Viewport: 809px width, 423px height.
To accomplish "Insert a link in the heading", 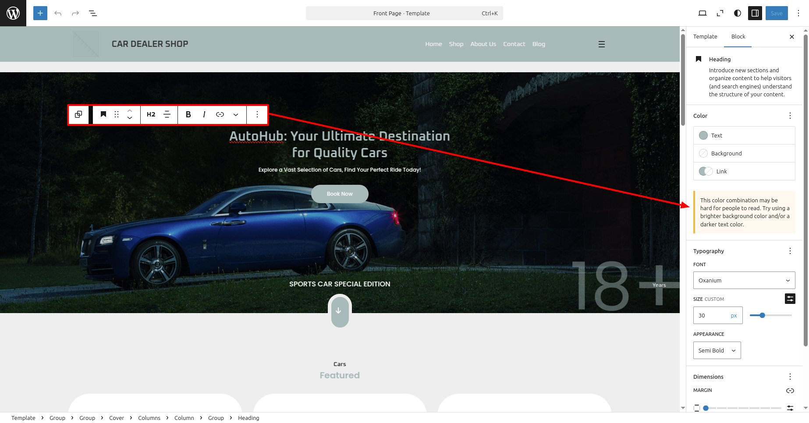I will coord(220,114).
